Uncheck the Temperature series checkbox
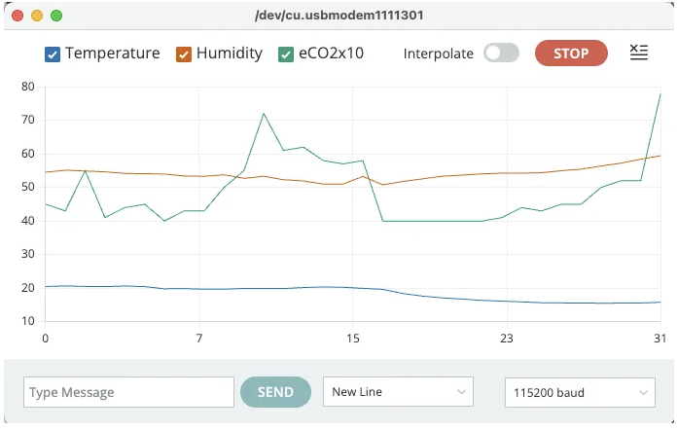678x430 pixels. (x=53, y=54)
